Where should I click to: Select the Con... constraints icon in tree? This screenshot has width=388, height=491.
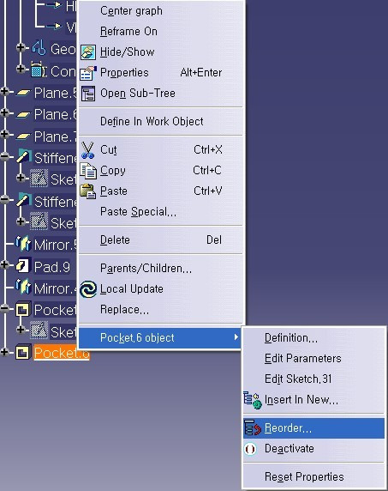39,70
